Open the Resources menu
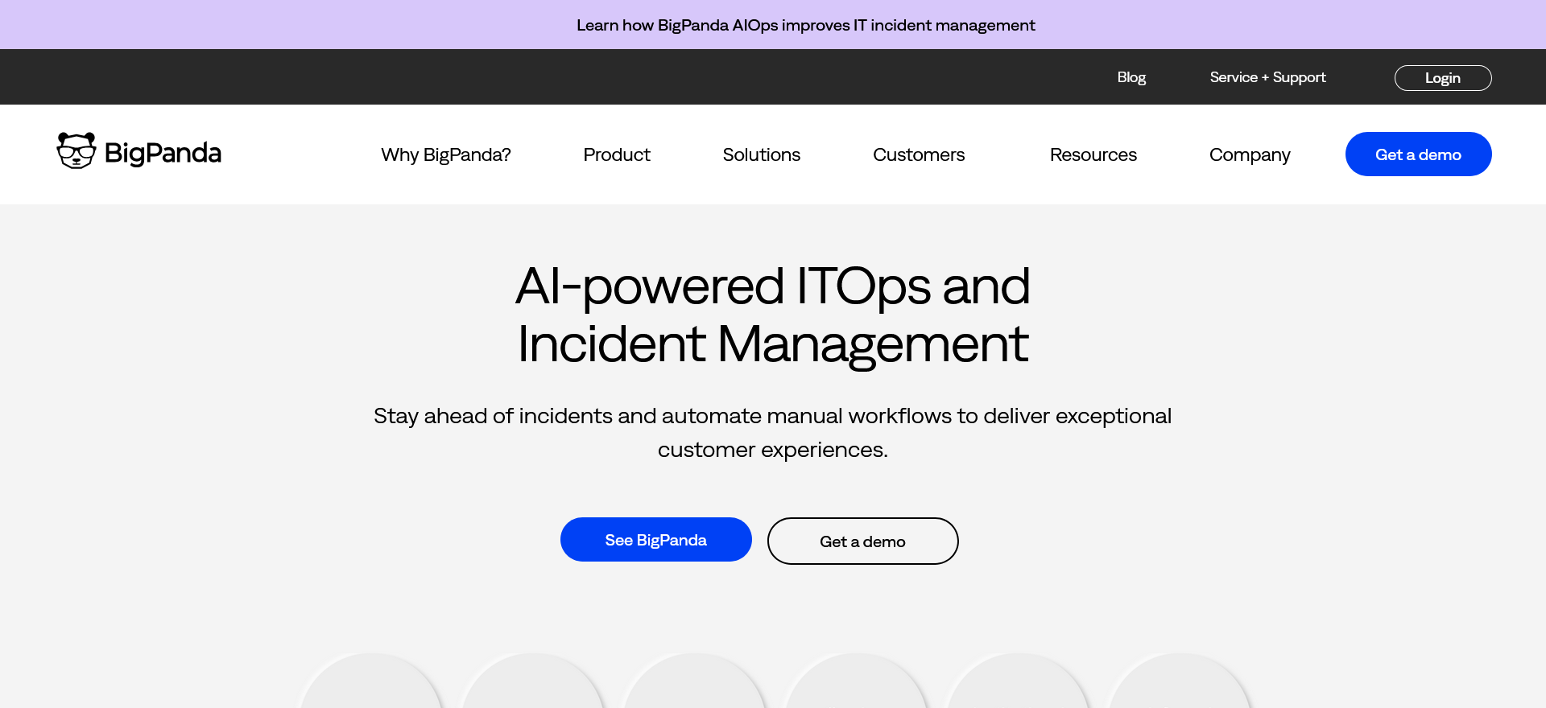 click(1093, 154)
